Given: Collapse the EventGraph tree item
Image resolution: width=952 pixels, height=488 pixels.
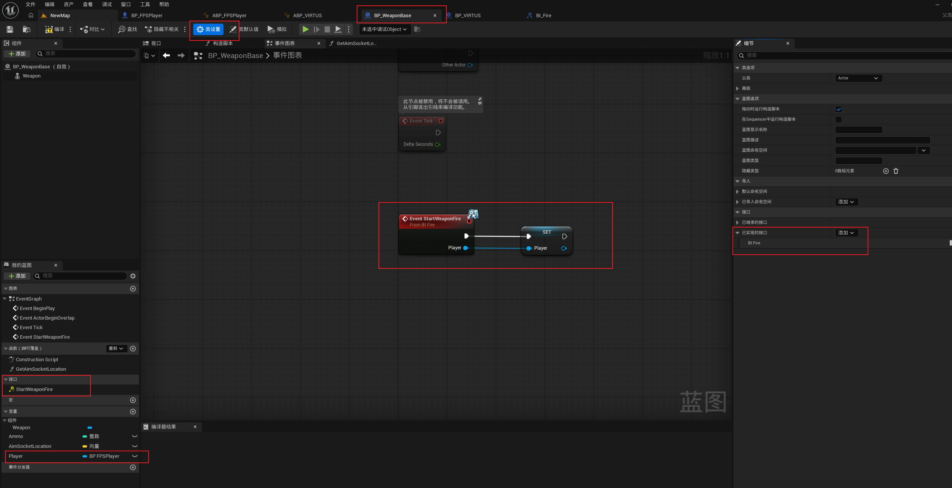Looking at the screenshot, I should (x=5, y=299).
